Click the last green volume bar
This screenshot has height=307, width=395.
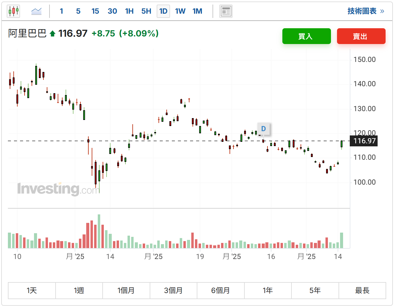(342, 240)
